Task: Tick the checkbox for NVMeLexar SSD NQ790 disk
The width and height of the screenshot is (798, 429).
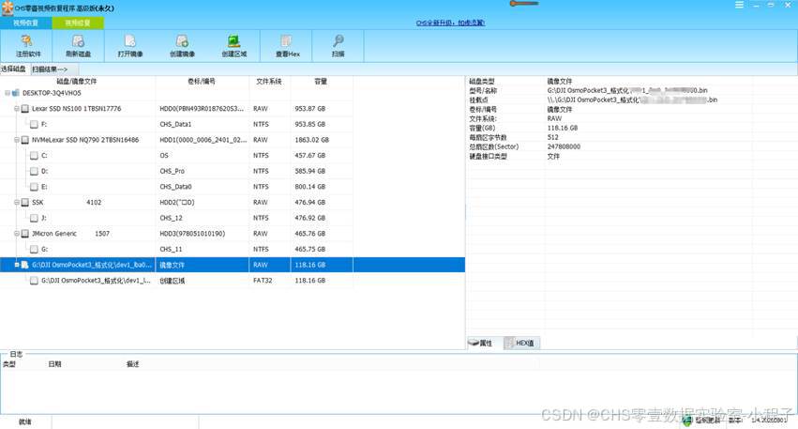Action: (25, 140)
